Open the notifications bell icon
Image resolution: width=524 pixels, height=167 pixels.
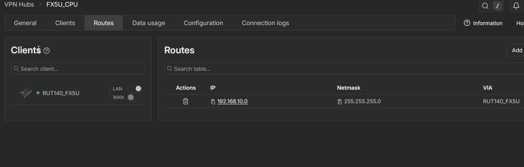(x=516, y=6)
